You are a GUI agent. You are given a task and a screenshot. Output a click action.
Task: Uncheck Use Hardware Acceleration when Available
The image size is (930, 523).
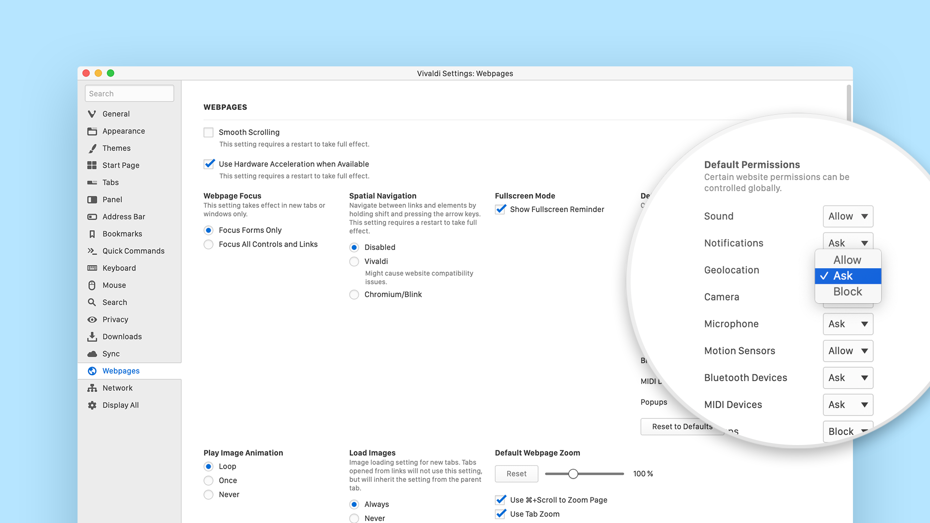click(x=209, y=164)
